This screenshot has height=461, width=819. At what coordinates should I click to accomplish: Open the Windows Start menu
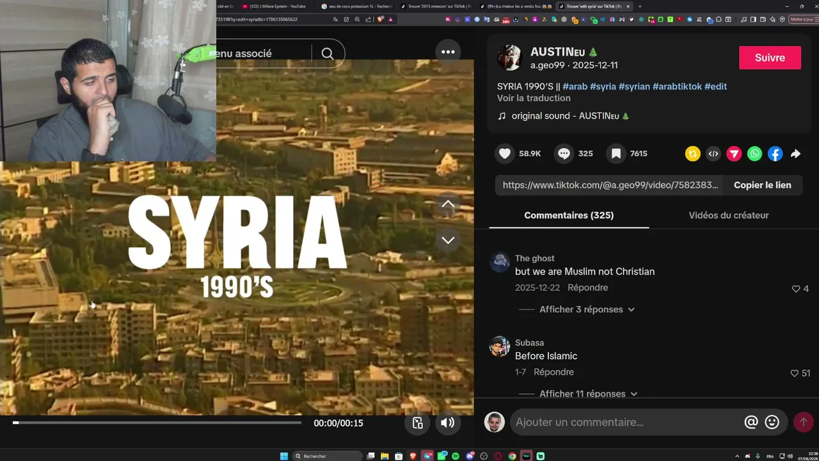284,456
